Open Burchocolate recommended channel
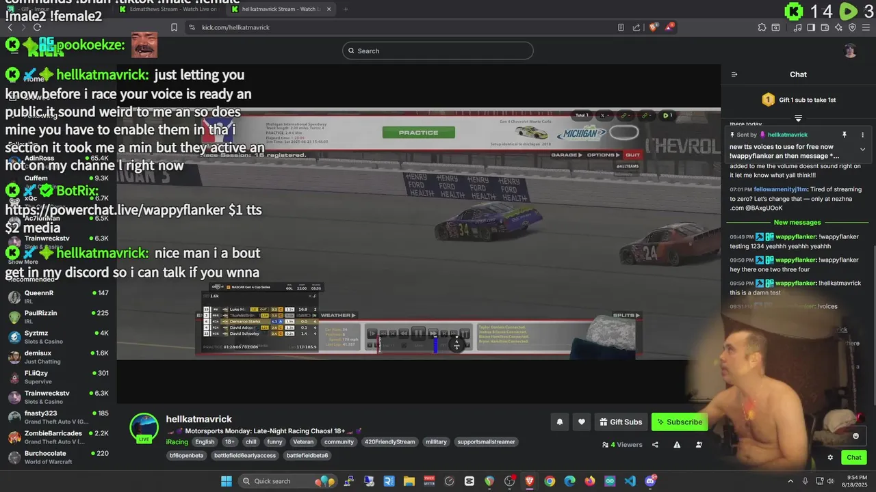This screenshot has width=876, height=492. click(x=60, y=457)
